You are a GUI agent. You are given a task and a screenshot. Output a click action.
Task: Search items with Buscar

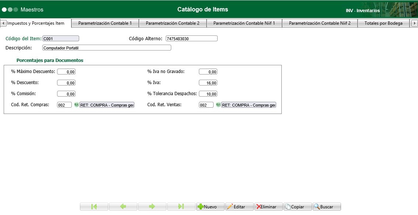click(x=326, y=206)
